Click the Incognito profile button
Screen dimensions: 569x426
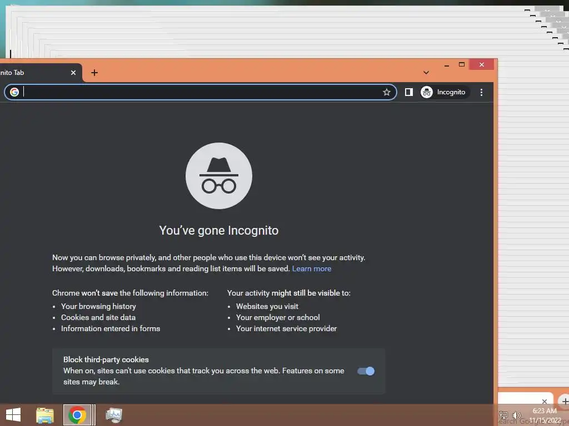coord(444,93)
